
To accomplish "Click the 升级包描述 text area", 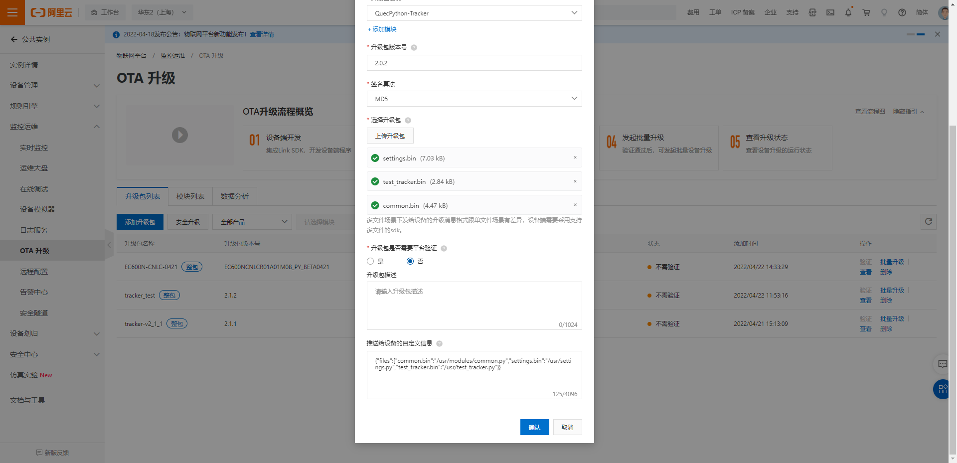I will [474, 305].
